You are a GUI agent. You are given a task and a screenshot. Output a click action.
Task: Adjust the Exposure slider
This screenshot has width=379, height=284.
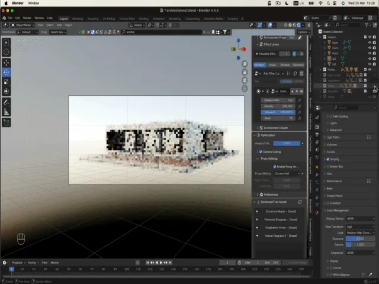[x=359, y=238]
